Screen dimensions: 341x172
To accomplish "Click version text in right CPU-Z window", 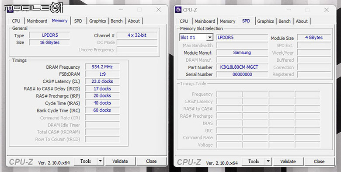I will 222,163.
